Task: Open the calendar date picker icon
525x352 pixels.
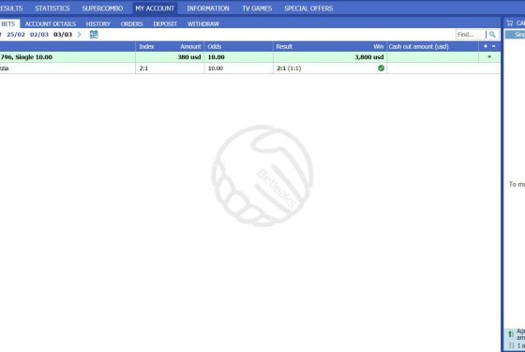Action: point(94,34)
